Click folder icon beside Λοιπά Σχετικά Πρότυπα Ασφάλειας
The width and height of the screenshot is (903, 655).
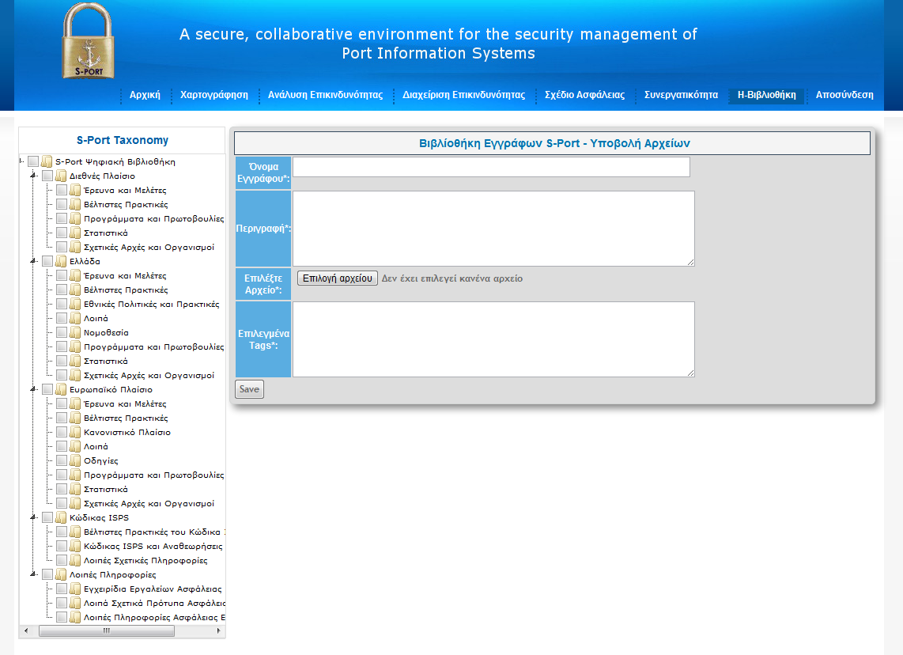pos(75,603)
